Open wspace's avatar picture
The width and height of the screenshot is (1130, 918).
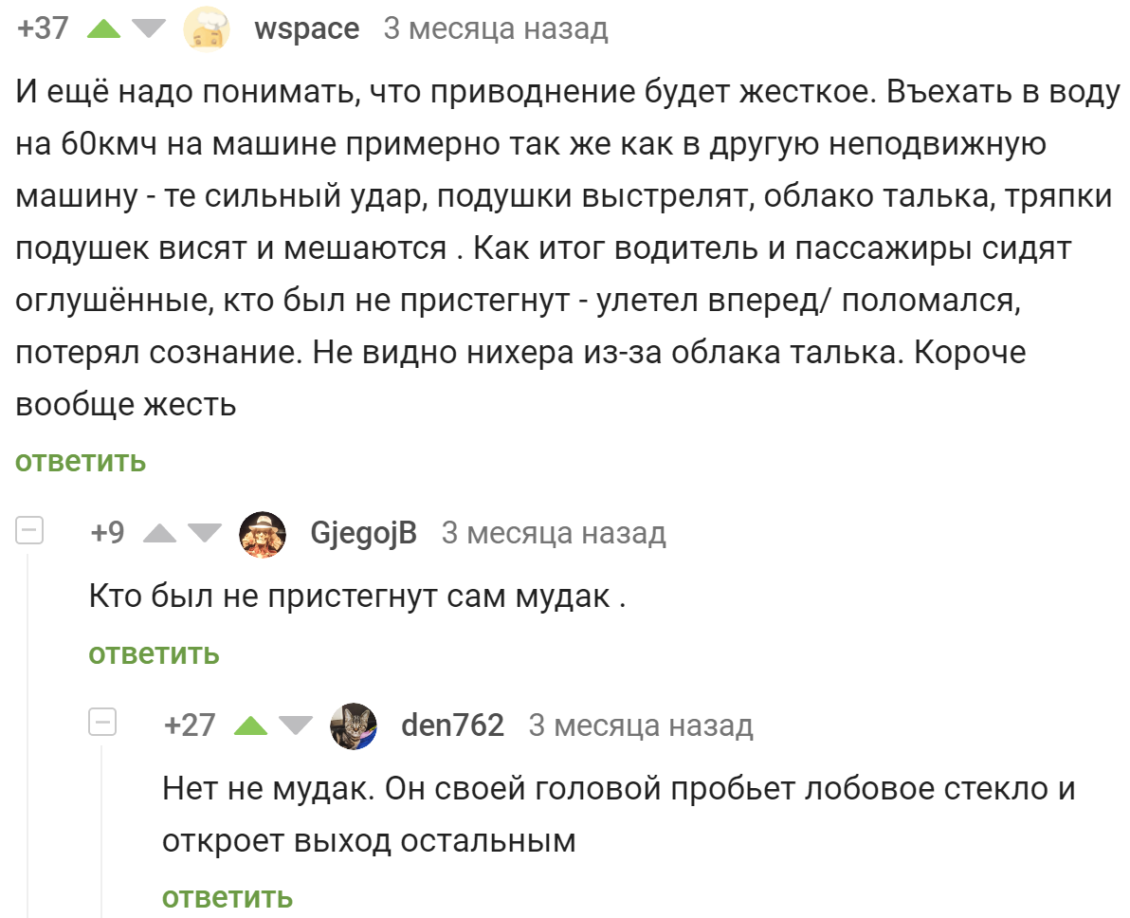[207, 28]
